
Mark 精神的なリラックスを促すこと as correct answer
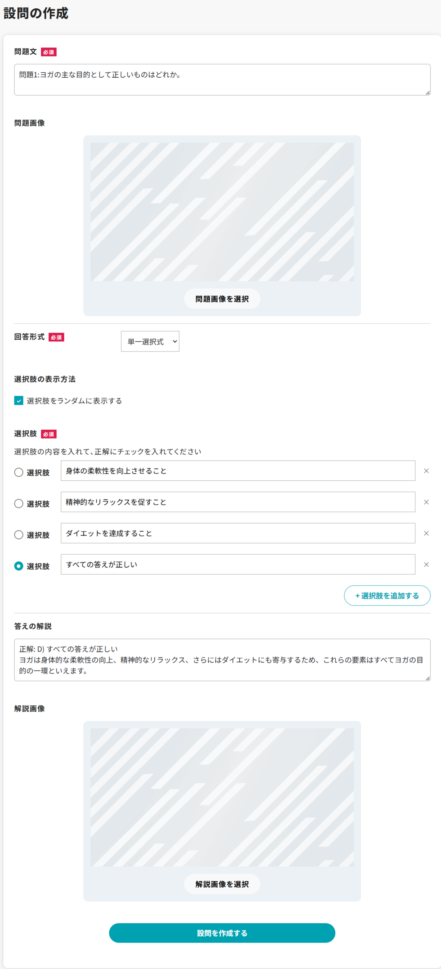(19, 504)
